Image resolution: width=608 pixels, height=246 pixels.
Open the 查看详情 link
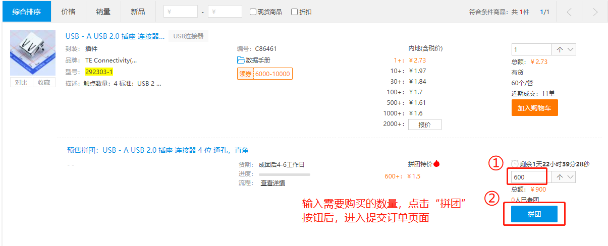272,183
